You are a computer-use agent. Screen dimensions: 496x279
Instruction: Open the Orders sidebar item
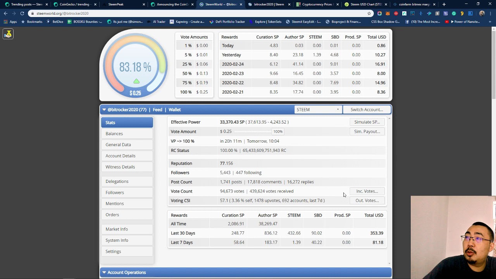127,215
